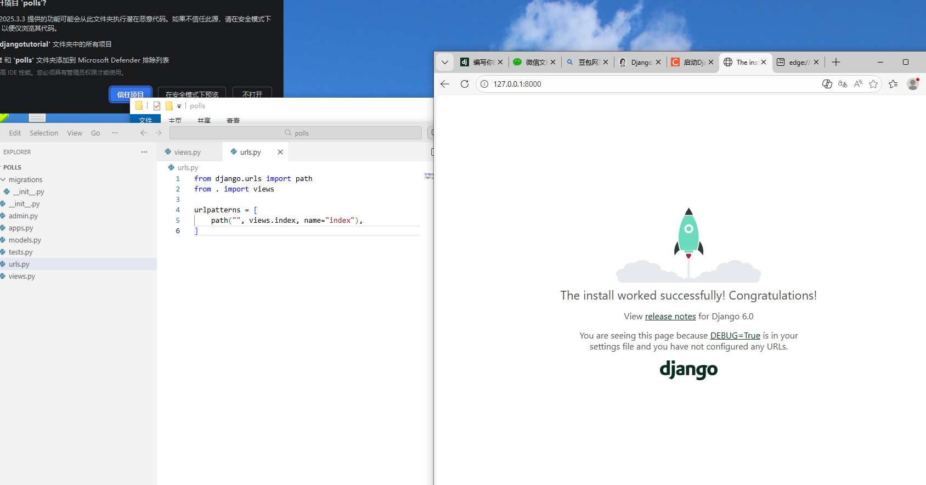926x485 pixels.
Task: Click the 信任项目 (Trust Project) button
Action: (x=131, y=94)
